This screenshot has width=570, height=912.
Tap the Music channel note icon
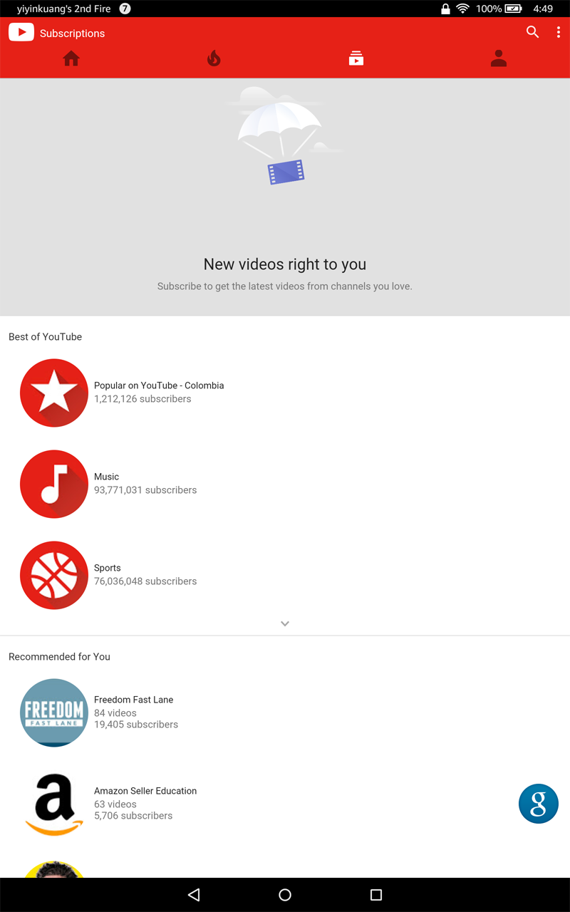54,484
